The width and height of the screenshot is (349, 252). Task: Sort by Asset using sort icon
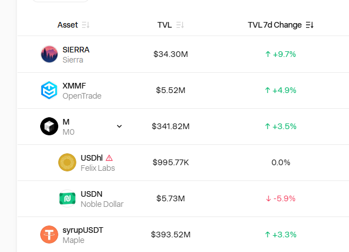coord(85,25)
